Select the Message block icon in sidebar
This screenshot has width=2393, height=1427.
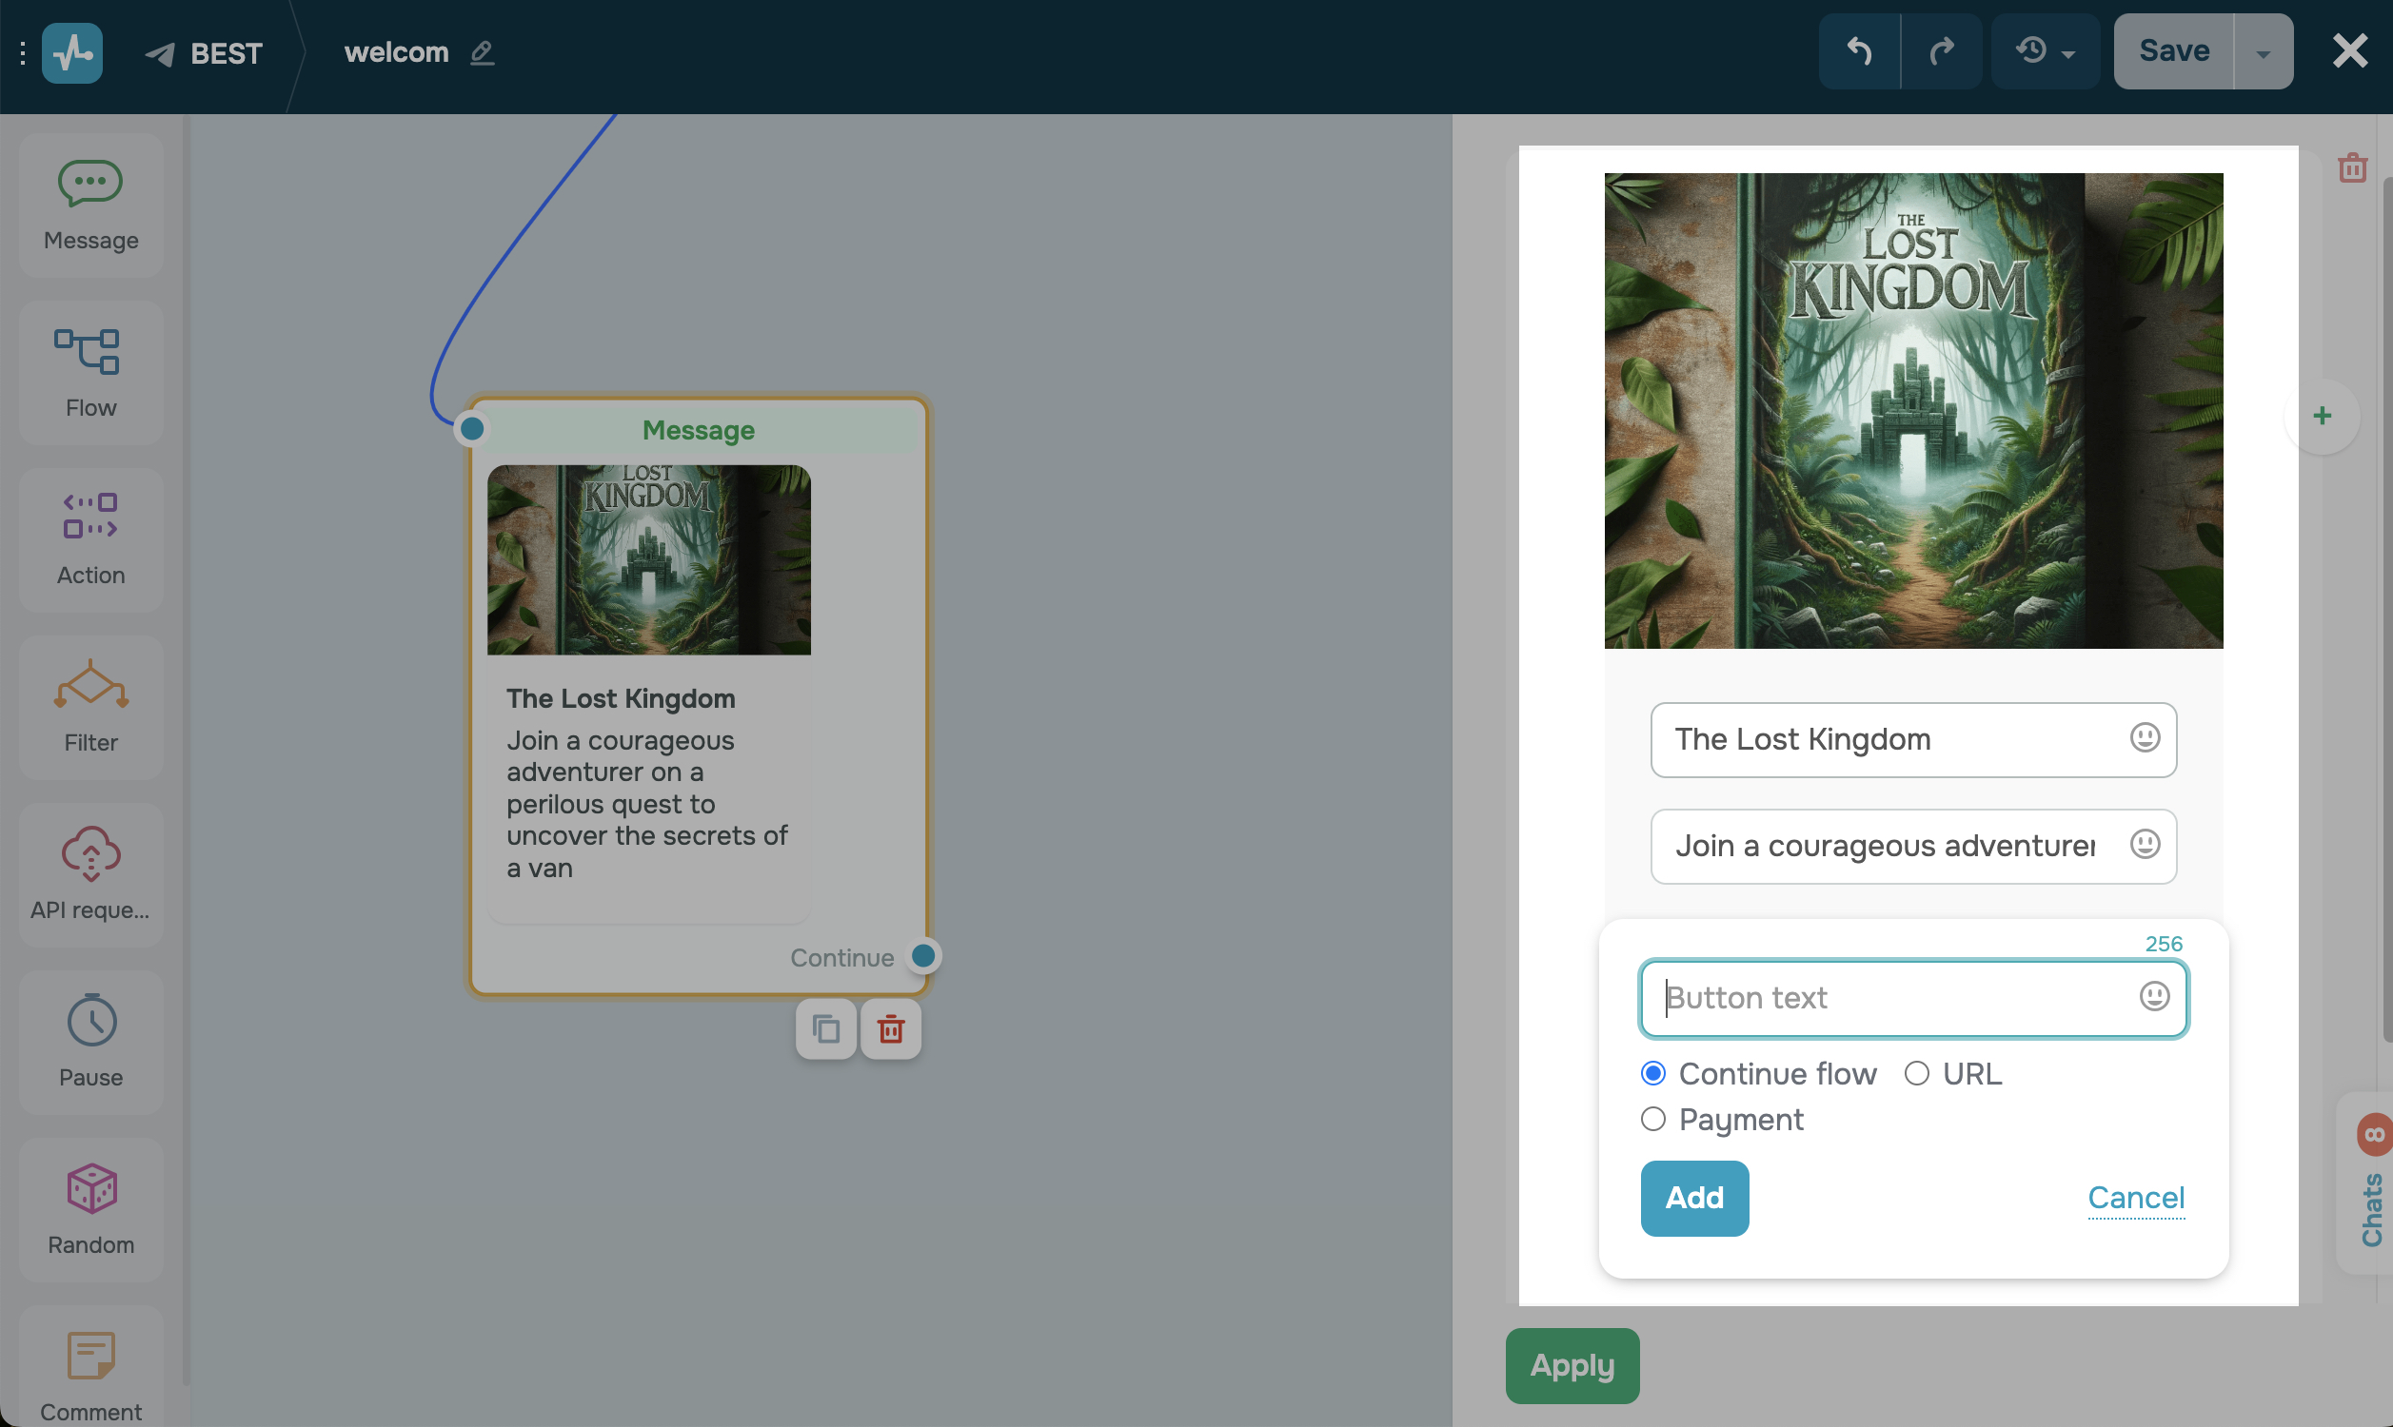90,183
